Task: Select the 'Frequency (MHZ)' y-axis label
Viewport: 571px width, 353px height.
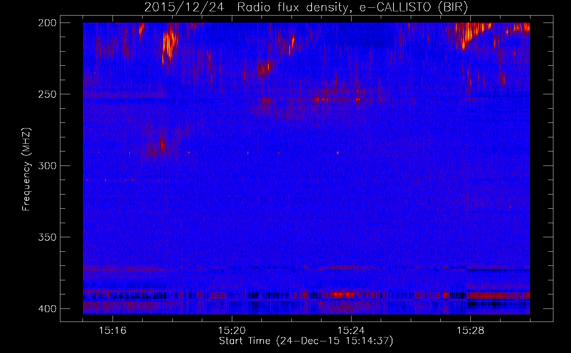Action: click(x=27, y=169)
